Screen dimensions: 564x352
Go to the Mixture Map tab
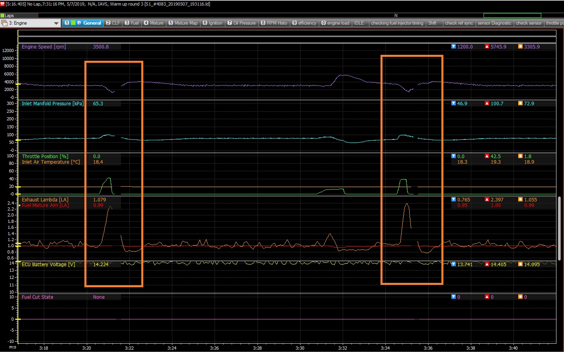[183, 23]
